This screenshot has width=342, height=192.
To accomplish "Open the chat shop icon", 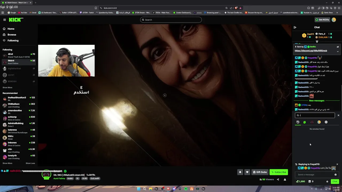I will point(310,182).
